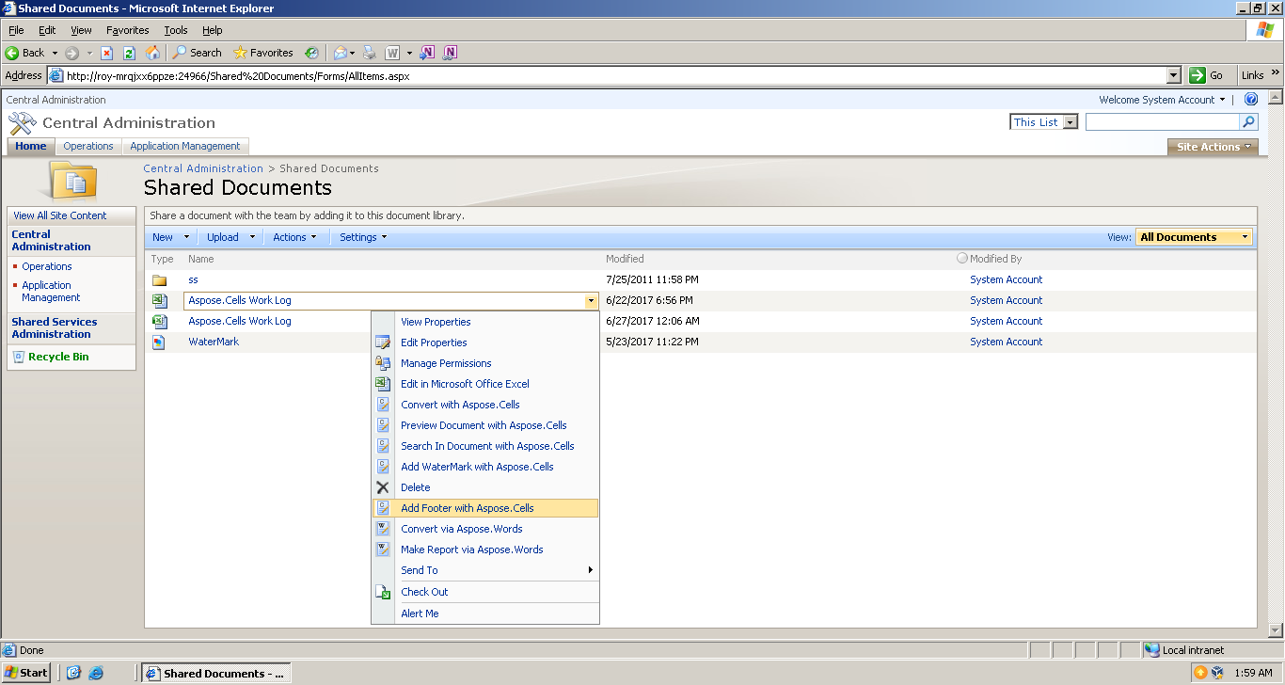Click View All Site Content link

pos(60,215)
